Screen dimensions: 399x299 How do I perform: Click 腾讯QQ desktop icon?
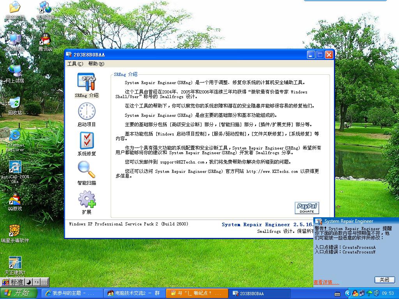pyautogui.click(x=45, y=42)
